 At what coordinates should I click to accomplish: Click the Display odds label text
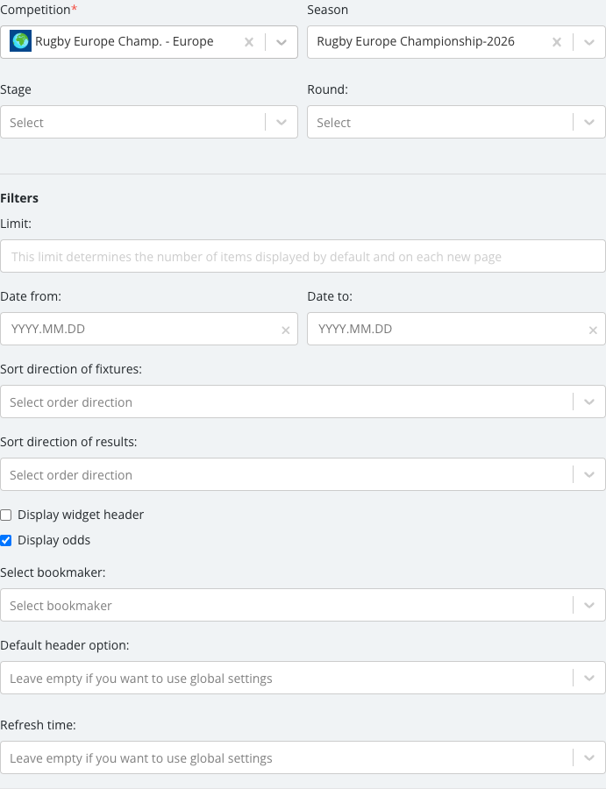click(53, 540)
